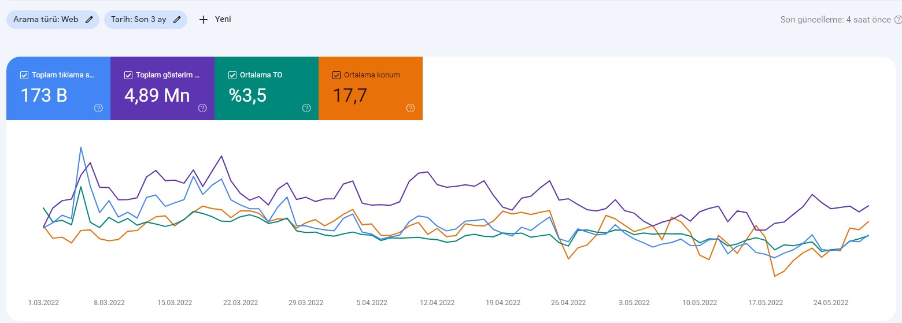Add a new filter with Yeni
The height and width of the screenshot is (323, 902).
(x=215, y=20)
